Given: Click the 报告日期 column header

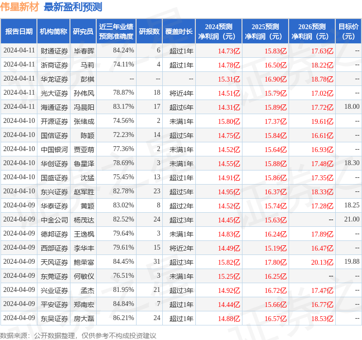Looking at the screenshot, I should pos(18,31).
